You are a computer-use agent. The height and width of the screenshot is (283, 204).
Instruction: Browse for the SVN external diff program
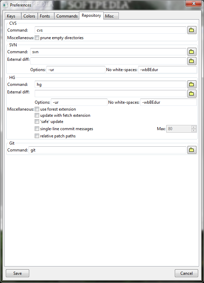click(192, 61)
